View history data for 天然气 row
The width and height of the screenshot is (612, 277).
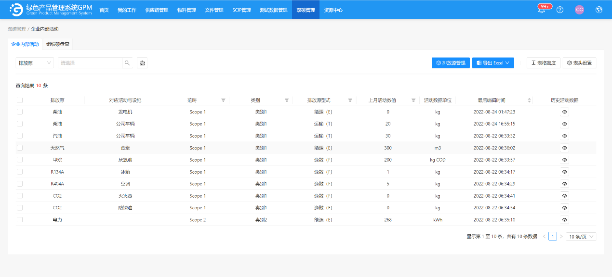(564, 148)
